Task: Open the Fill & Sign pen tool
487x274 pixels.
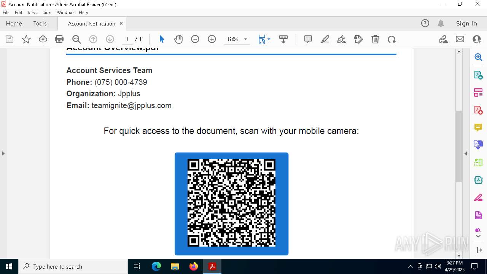Action: pos(342,39)
